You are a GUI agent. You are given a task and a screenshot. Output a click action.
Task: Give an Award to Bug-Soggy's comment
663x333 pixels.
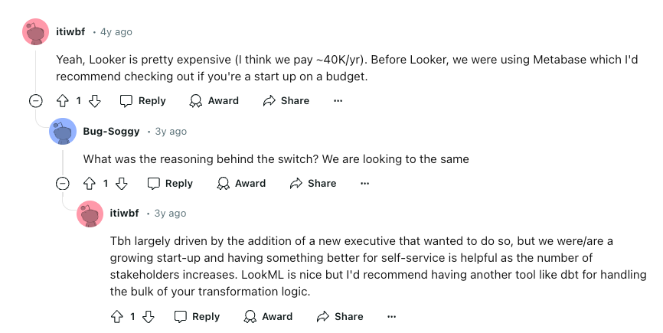coord(241,183)
